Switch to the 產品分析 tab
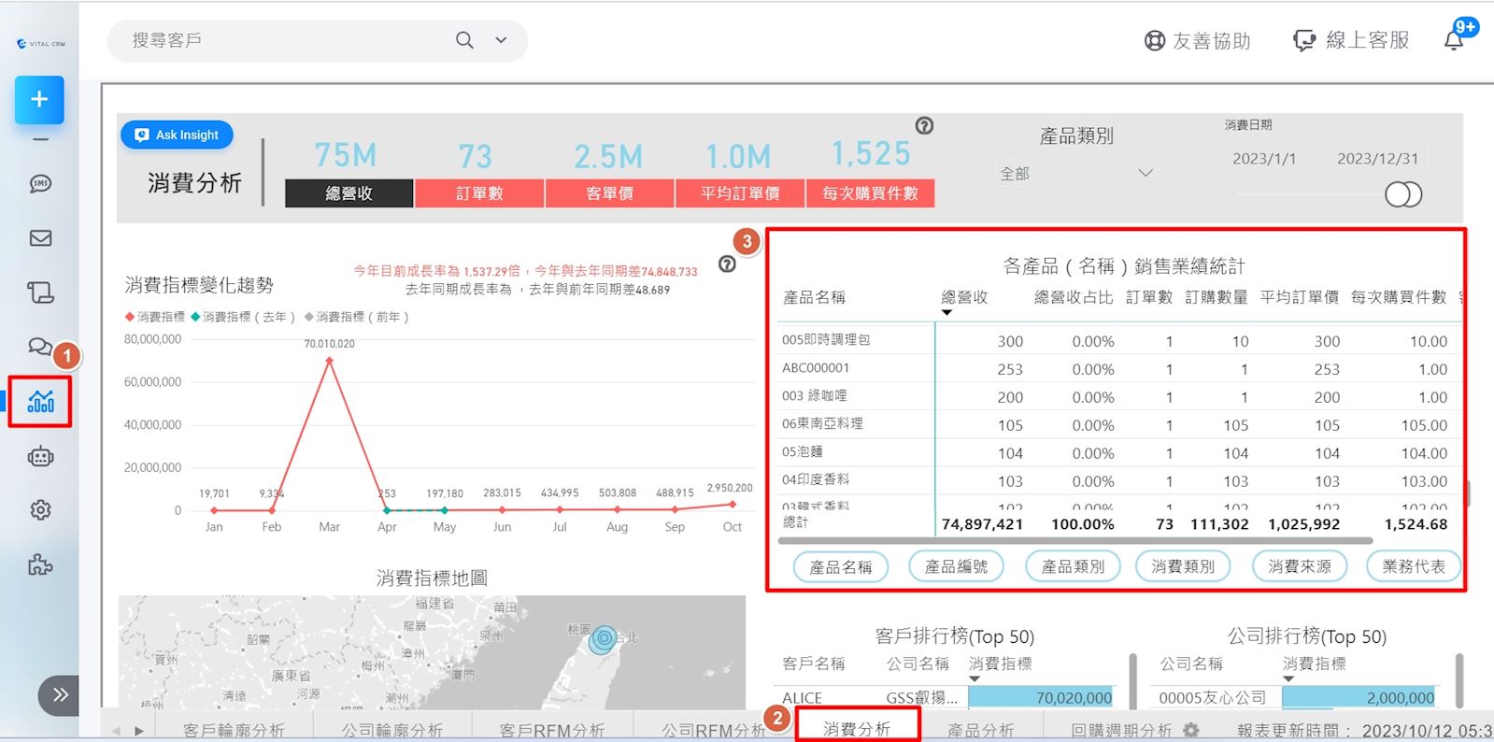Image resolution: width=1494 pixels, height=742 pixels. (980, 730)
